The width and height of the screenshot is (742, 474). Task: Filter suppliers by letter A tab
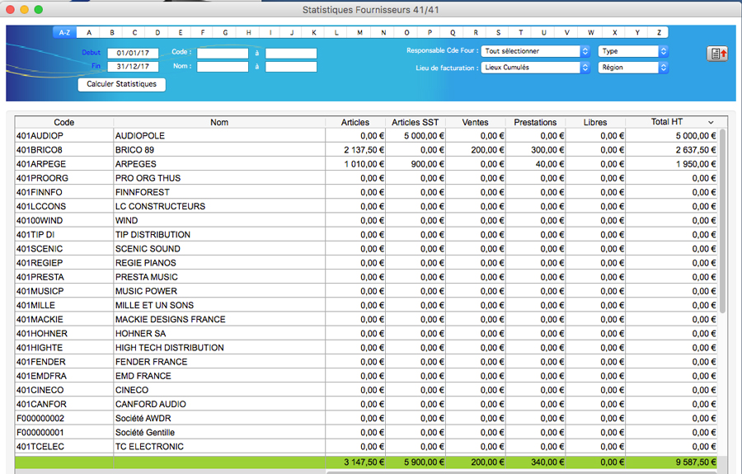click(88, 32)
